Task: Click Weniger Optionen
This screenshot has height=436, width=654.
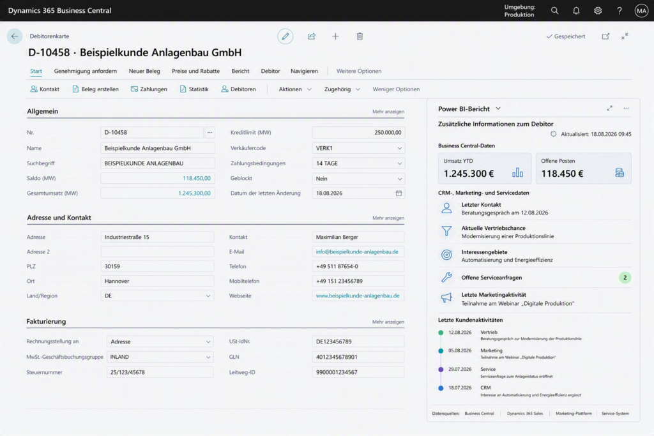Action: (x=396, y=89)
